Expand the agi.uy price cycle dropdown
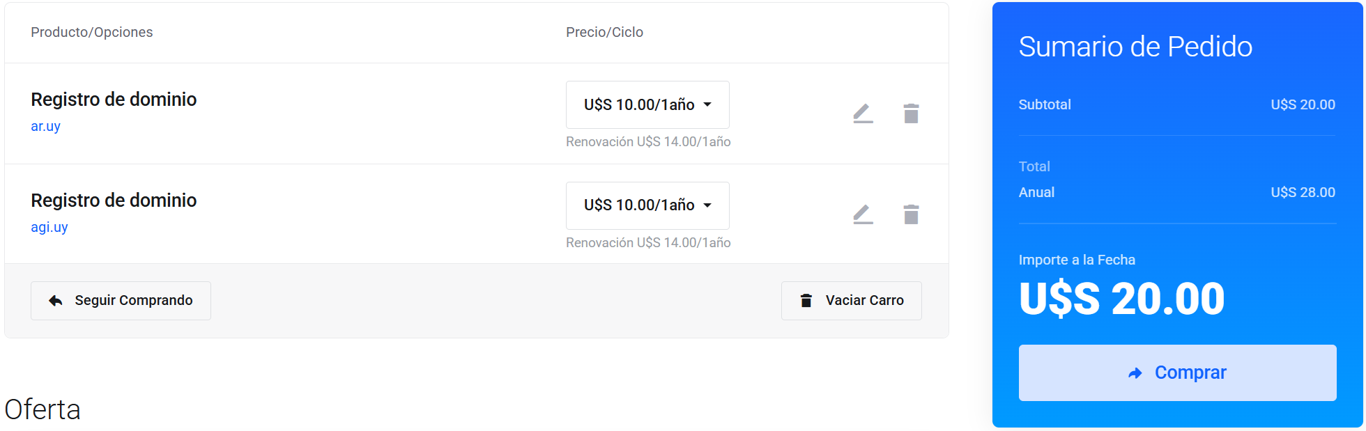Viewport: 1366px width, 431px height. click(x=647, y=205)
